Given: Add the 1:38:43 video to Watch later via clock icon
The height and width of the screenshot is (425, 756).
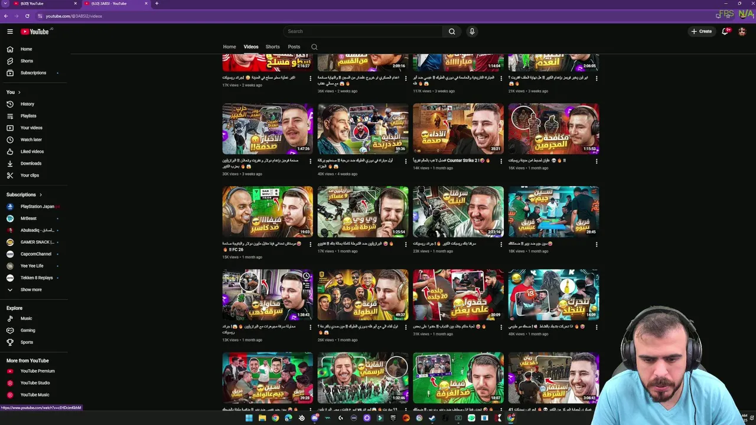Looking at the screenshot, I should [x=306, y=276].
